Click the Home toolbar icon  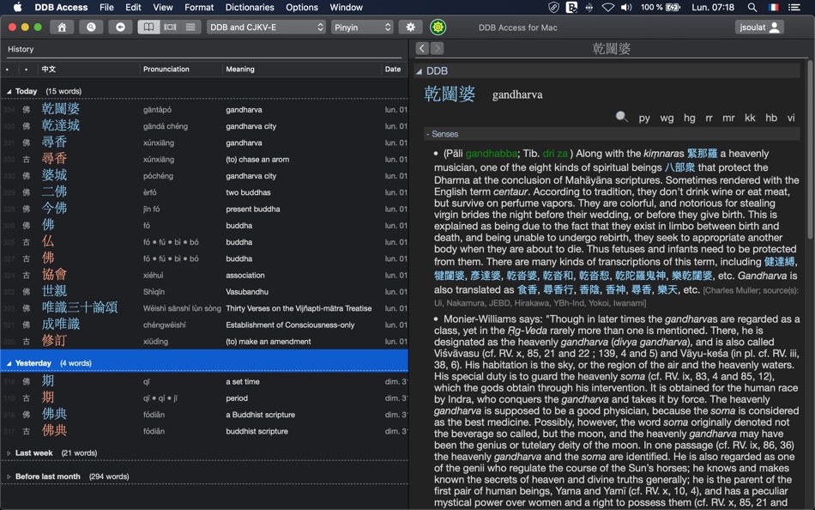61,27
